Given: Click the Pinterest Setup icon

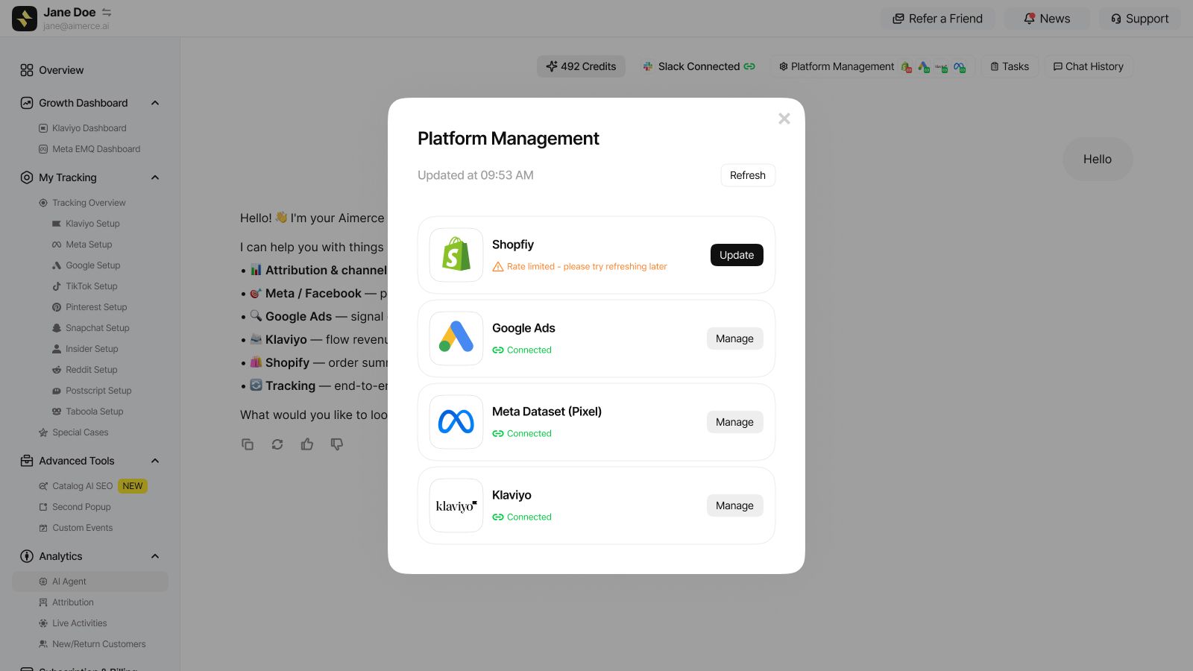Looking at the screenshot, I should tap(57, 307).
